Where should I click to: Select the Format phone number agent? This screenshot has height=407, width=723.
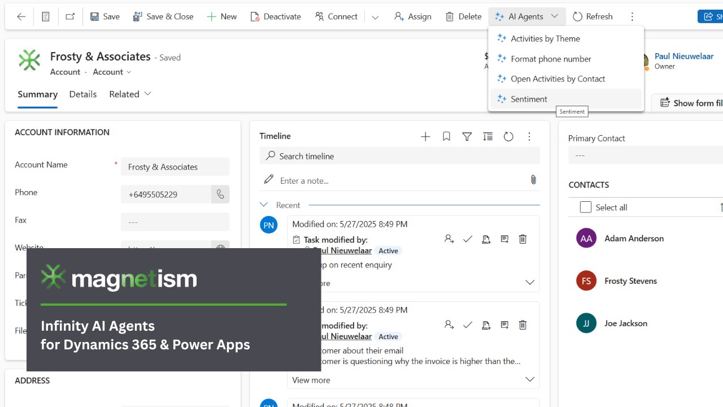pyautogui.click(x=566, y=59)
